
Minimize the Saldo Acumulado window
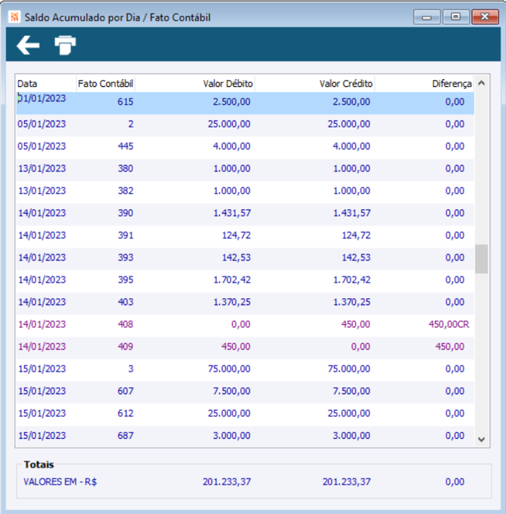[x=427, y=17]
